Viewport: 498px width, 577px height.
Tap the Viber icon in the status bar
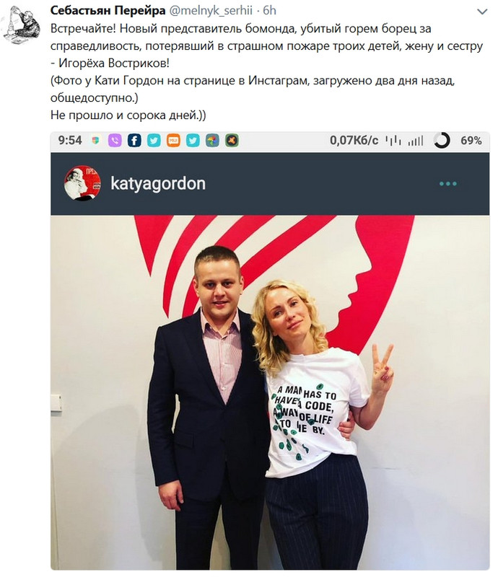point(115,140)
